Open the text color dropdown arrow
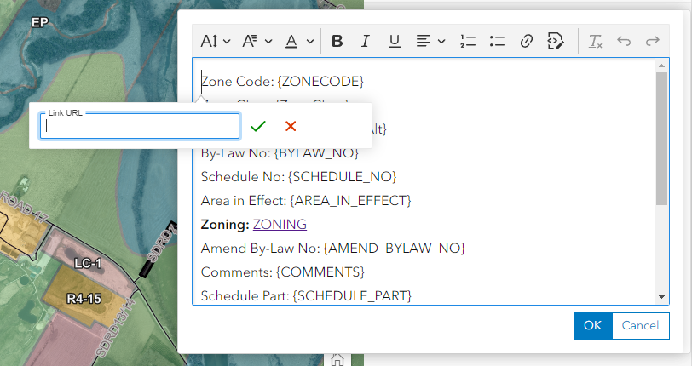The image size is (692, 366). tap(310, 42)
